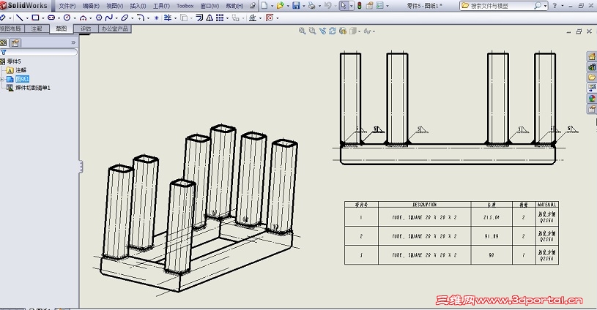Viewport: 597px width, 310px height.
Task: Select the Sketch Fillet tool
Action: [x=141, y=18]
